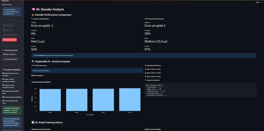Click the Recommendation info banner
The height and width of the screenshot is (131, 264).
(144, 55)
